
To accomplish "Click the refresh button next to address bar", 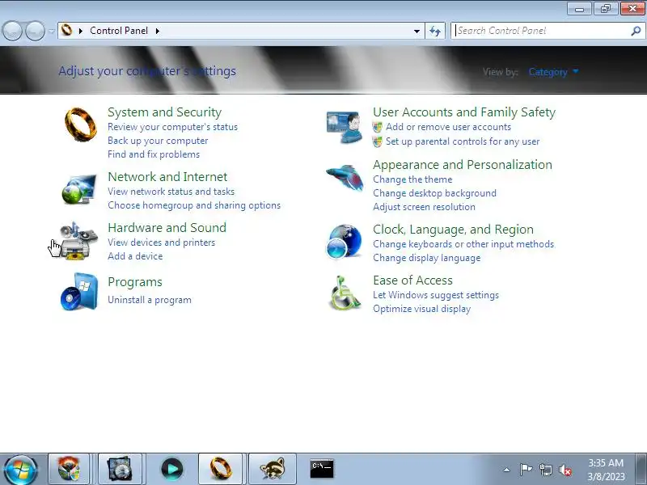I will pyautogui.click(x=435, y=31).
